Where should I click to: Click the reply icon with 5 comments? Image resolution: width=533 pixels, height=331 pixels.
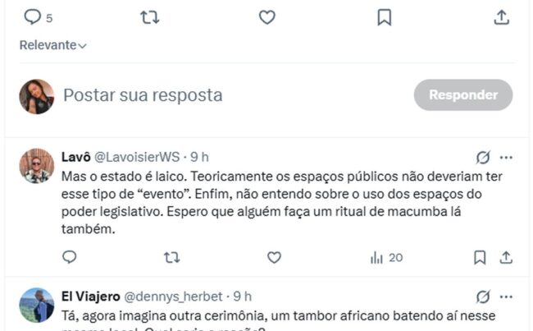pos(38,17)
